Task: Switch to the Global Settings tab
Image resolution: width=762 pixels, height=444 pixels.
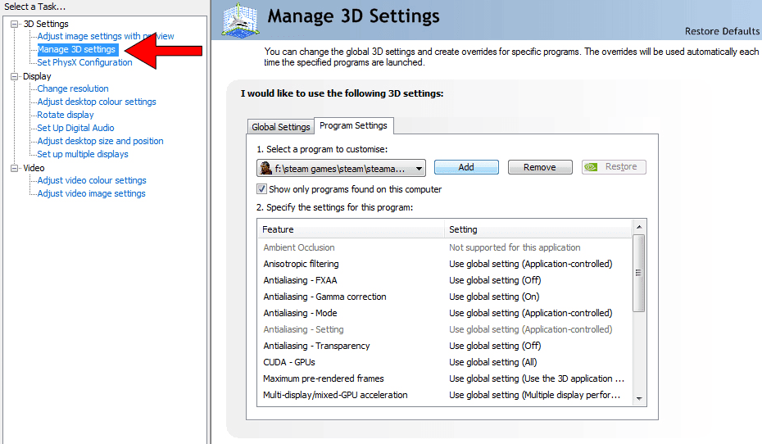Action: pyautogui.click(x=280, y=127)
